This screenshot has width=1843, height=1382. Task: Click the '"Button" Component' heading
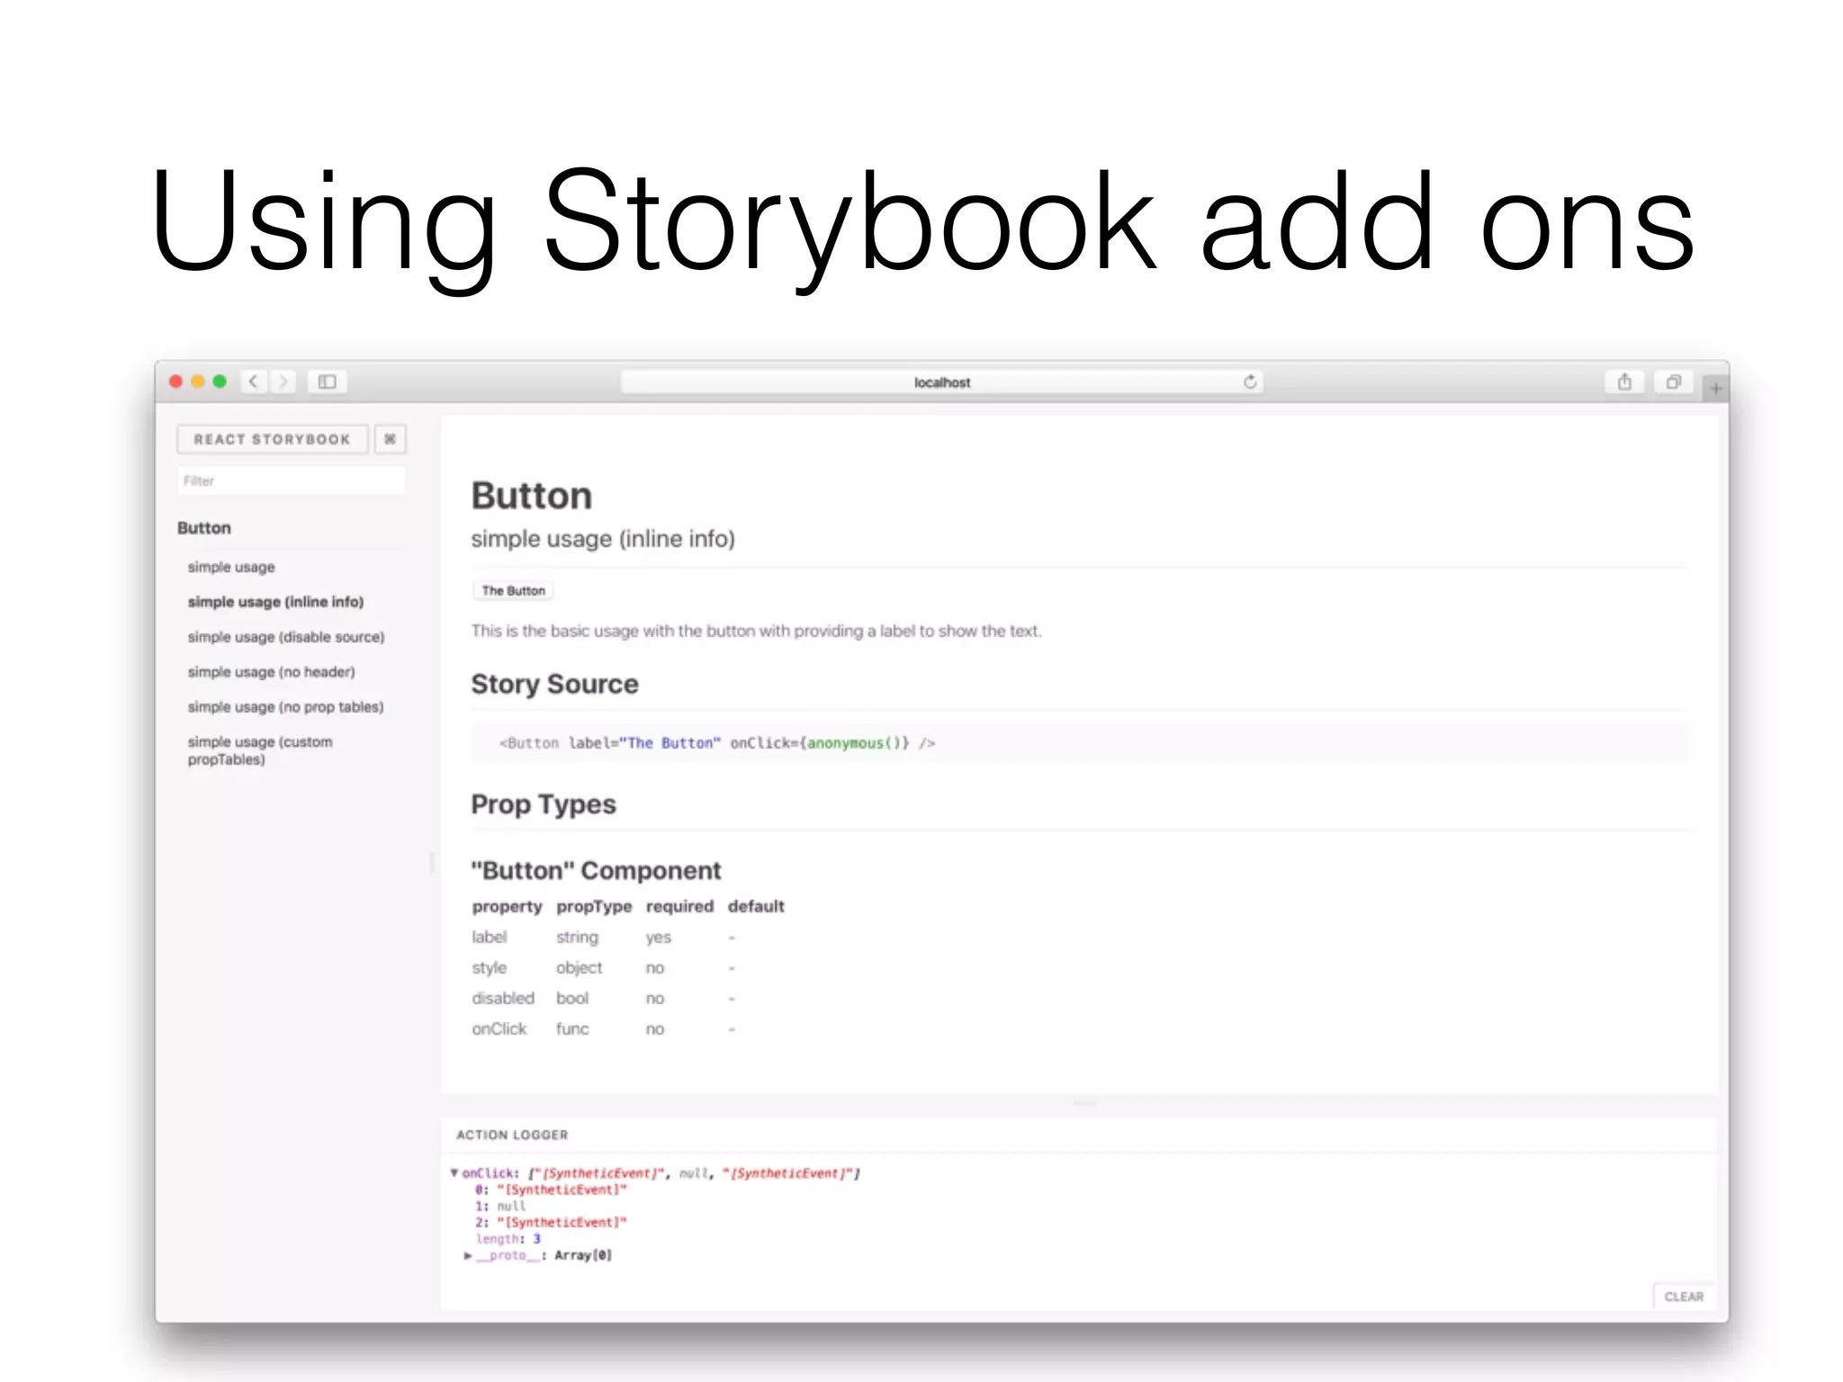tap(596, 871)
